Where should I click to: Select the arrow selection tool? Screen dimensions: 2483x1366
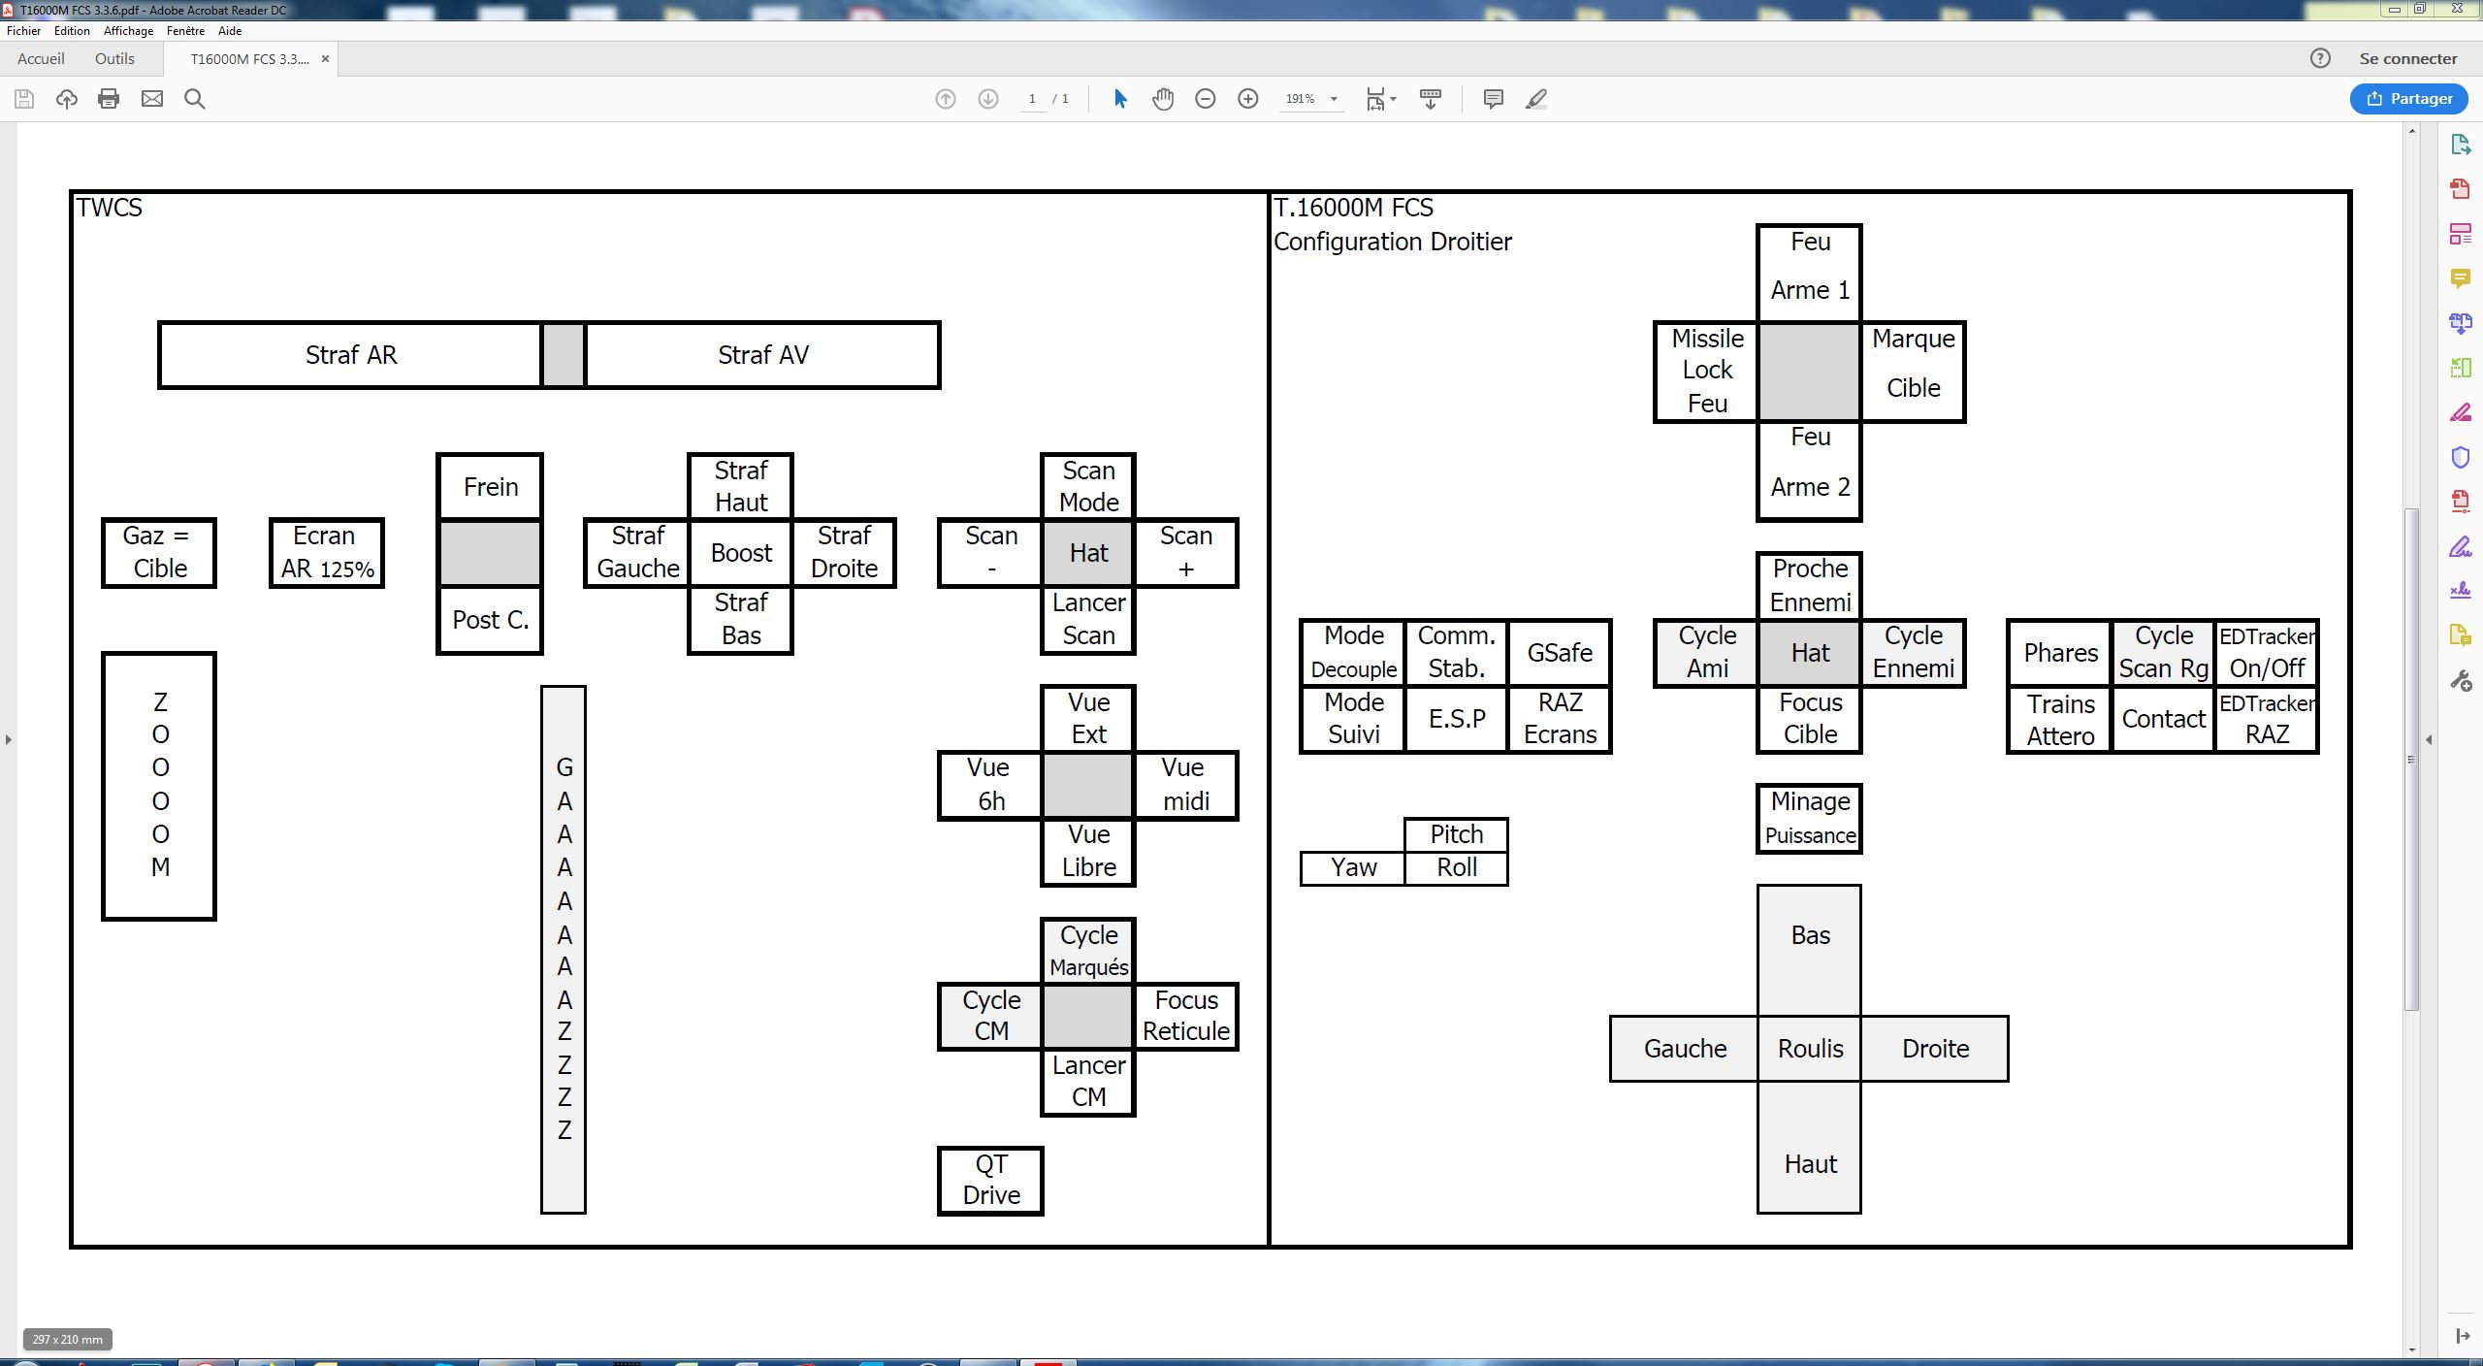pyautogui.click(x=1120, y=98)
